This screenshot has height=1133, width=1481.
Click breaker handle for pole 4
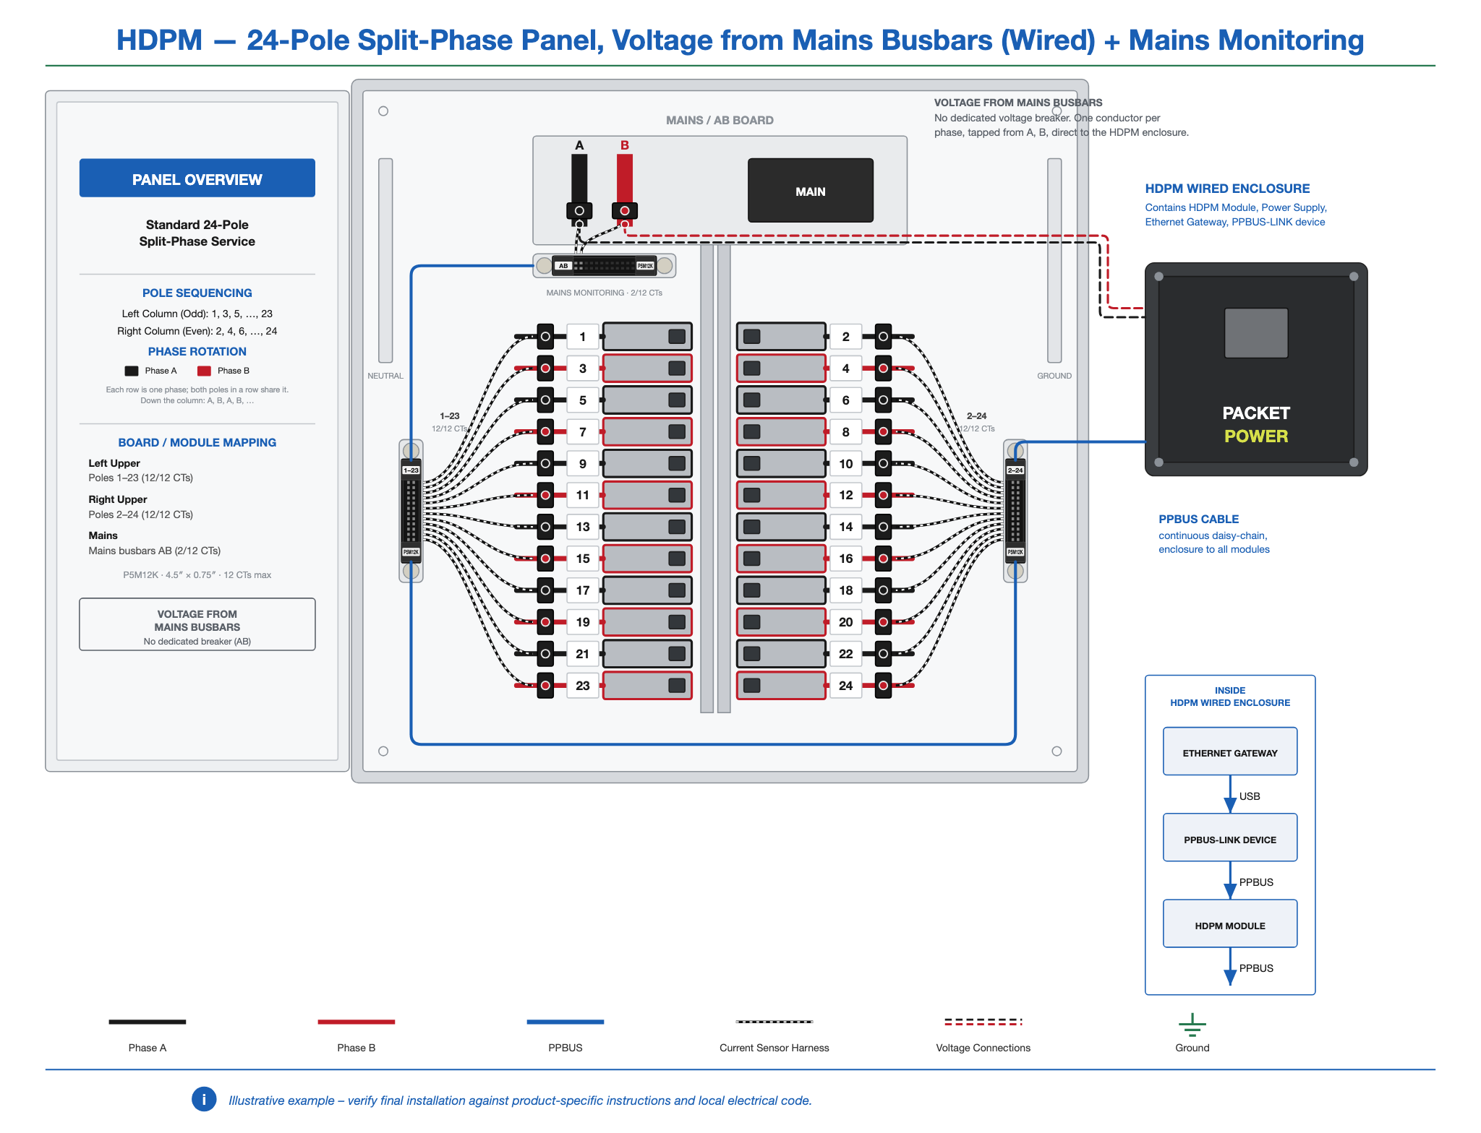[x=752, y=369]
